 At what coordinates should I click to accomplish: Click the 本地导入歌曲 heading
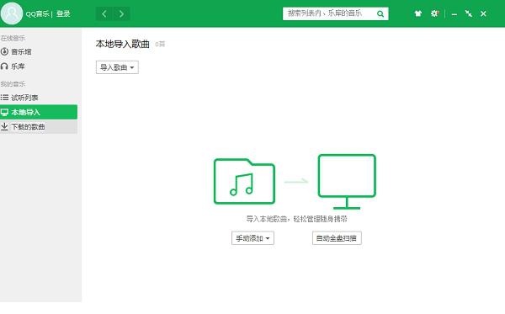click(122, 44)
